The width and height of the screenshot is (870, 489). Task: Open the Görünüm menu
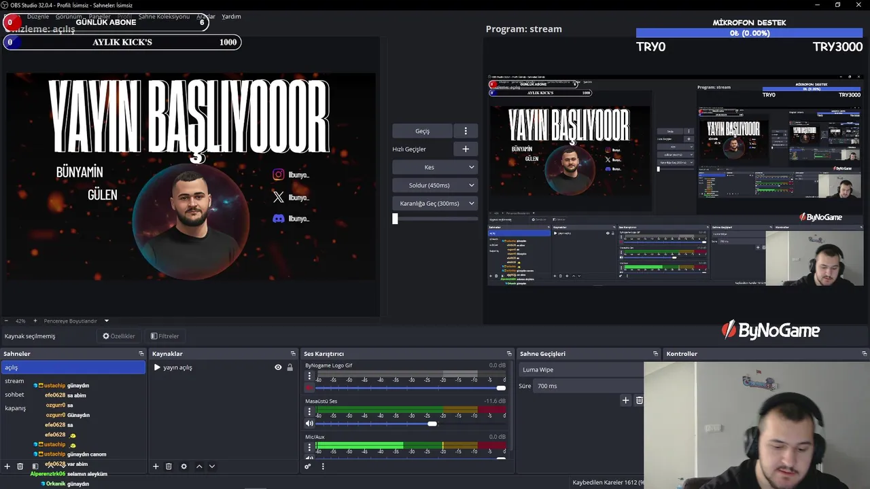pos(69,16)
